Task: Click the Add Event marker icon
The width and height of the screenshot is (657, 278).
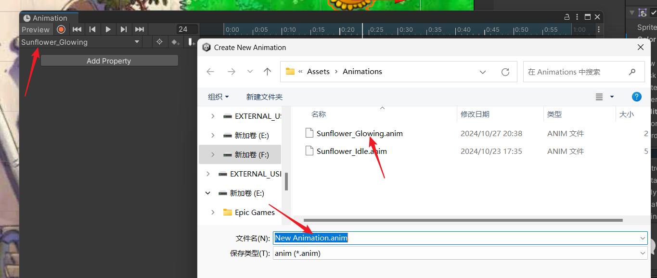Action: pyautogui.click(x=192, y=42)
